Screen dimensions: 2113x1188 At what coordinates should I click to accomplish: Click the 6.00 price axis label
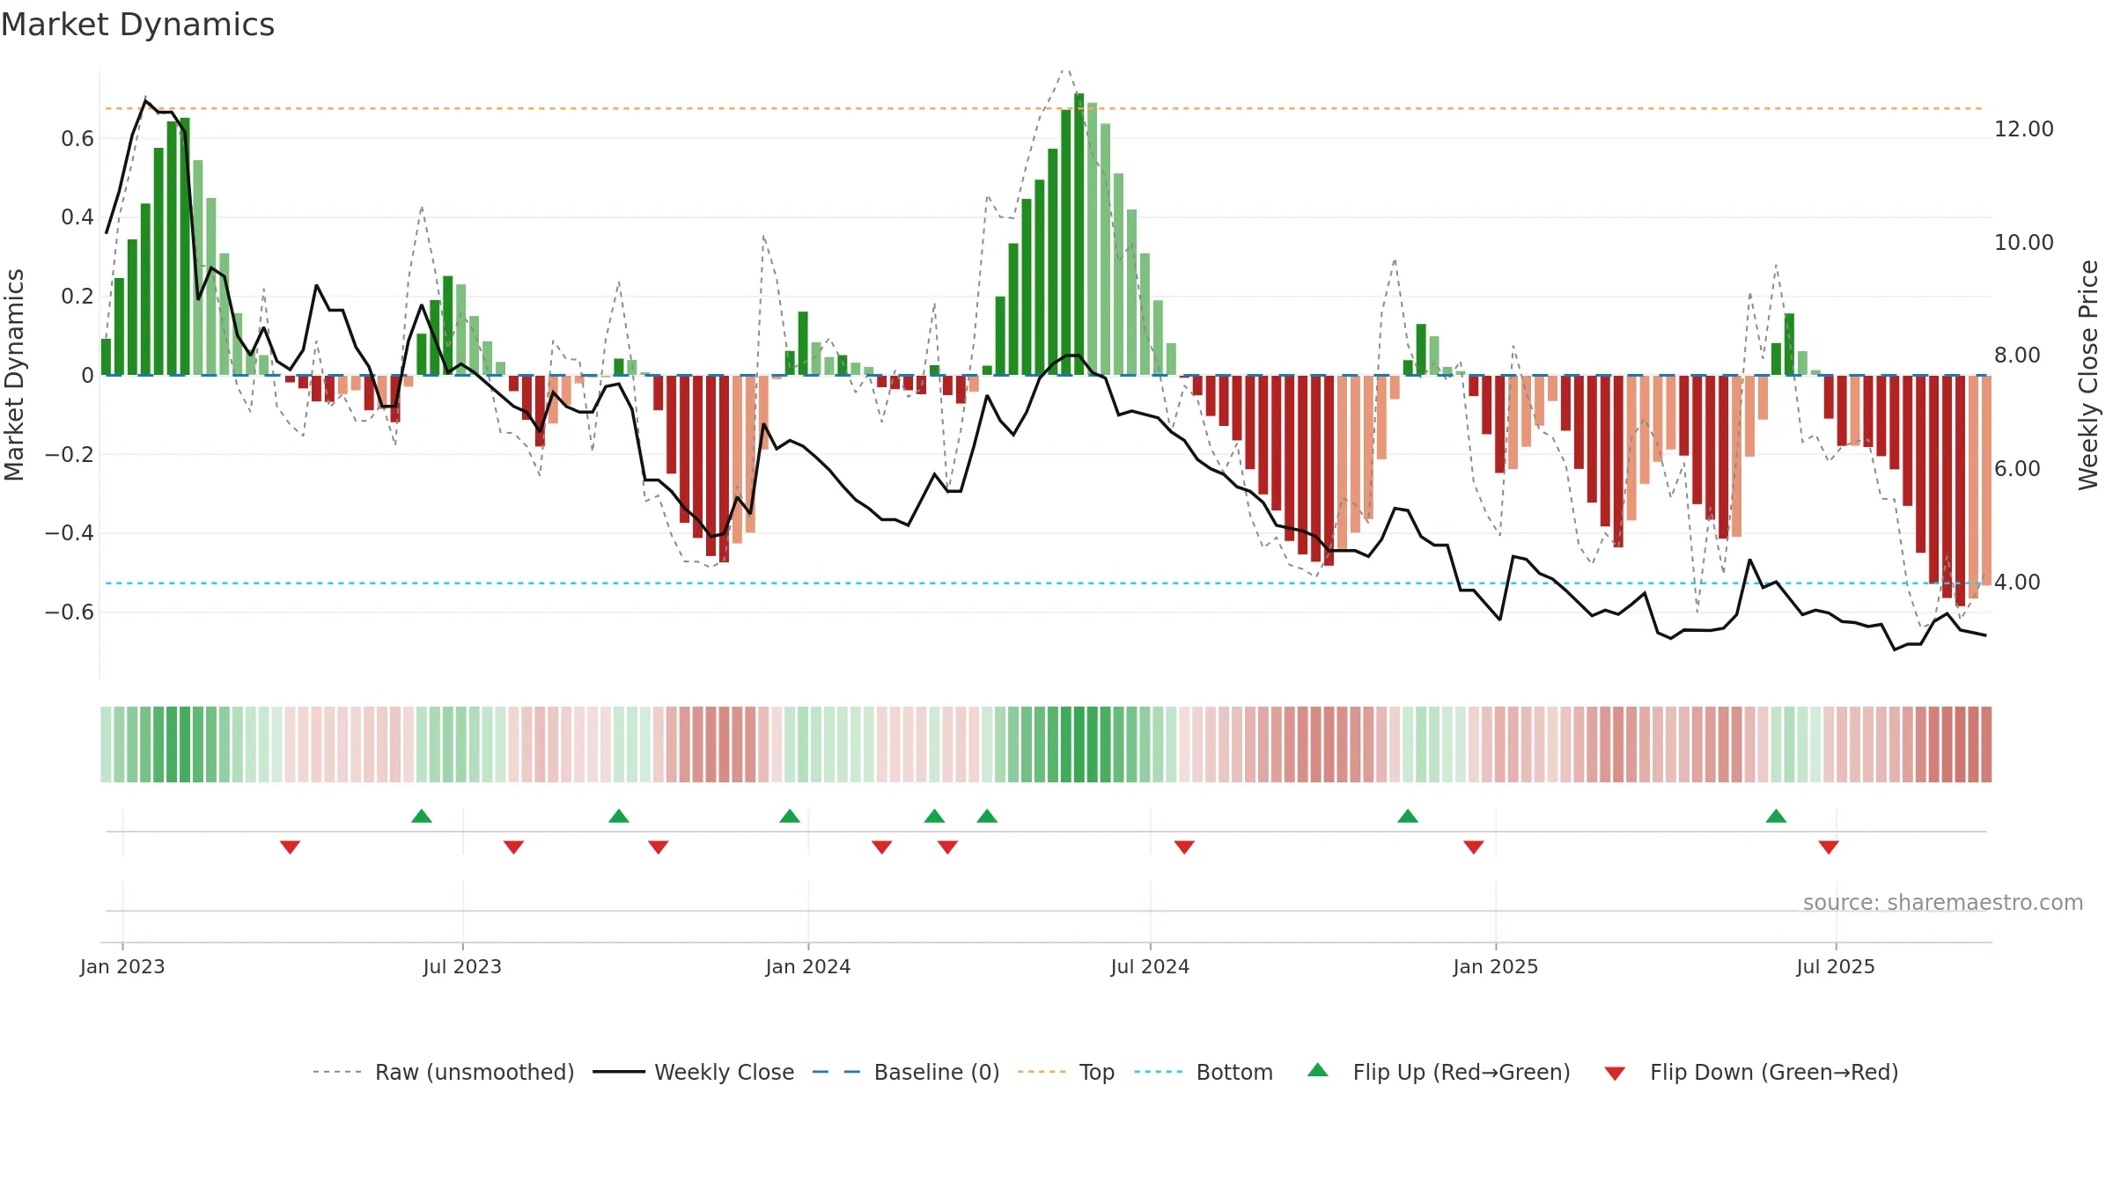pyautogui.click(x=2017, y=469)
